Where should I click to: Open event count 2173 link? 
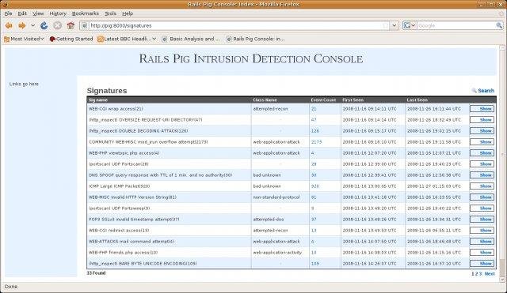(x=316, y=142)
